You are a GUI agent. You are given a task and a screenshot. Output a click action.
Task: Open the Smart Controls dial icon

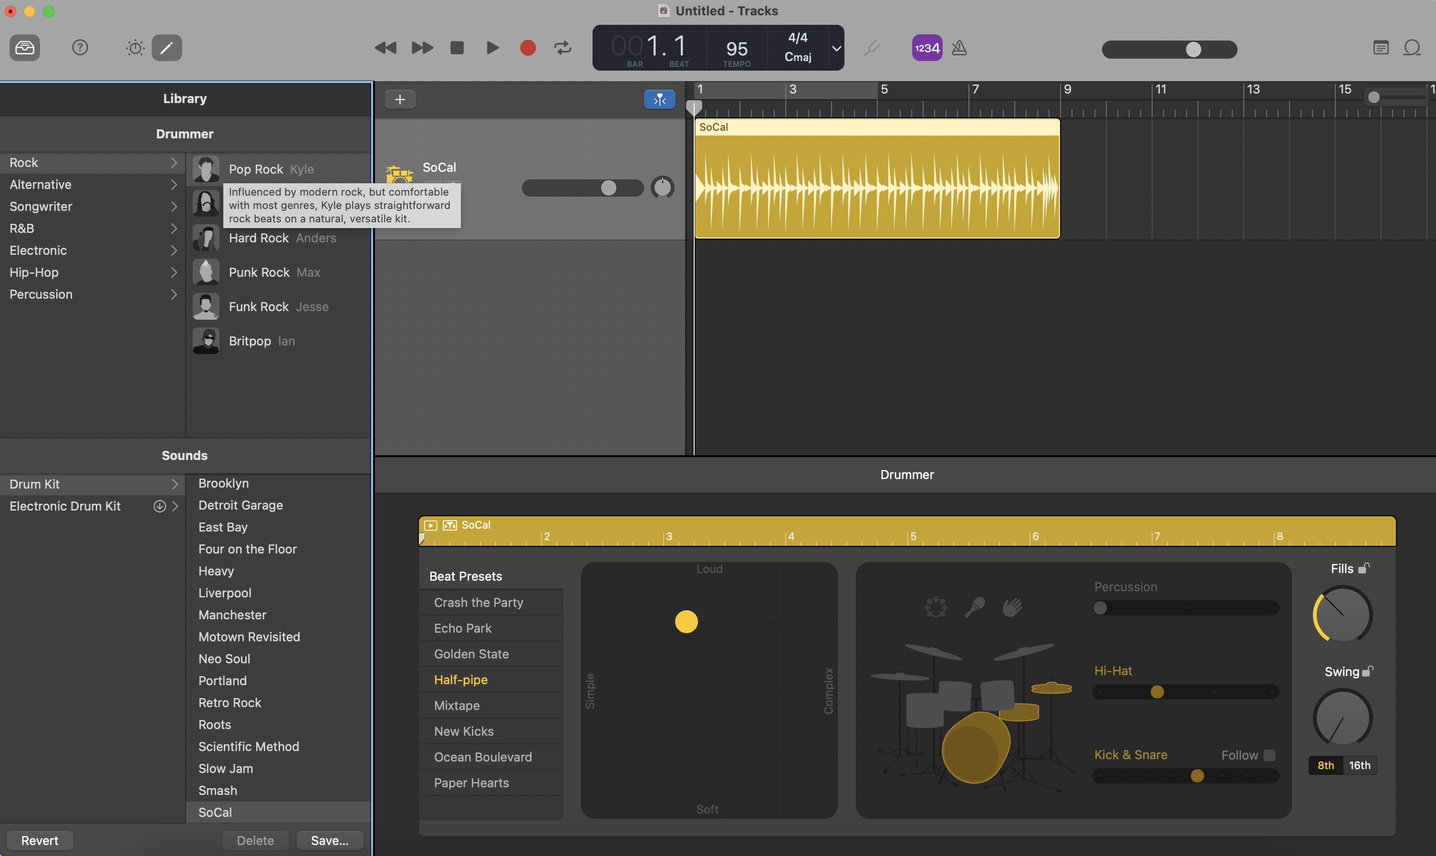click(x=135, y=47)
